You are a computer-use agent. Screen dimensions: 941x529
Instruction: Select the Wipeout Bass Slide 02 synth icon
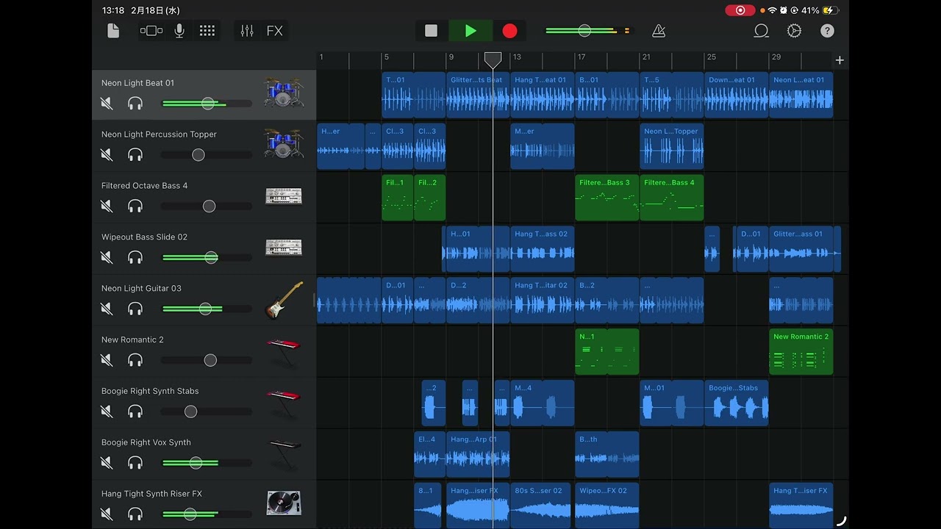[x=284, y=248]
